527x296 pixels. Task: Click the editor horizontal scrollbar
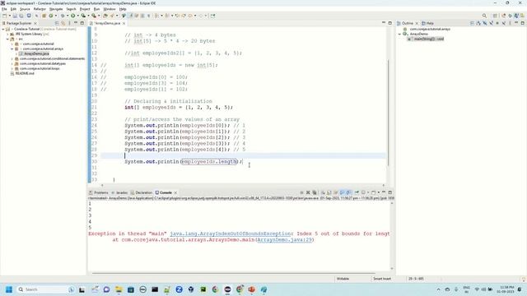[x=243, y=185]
